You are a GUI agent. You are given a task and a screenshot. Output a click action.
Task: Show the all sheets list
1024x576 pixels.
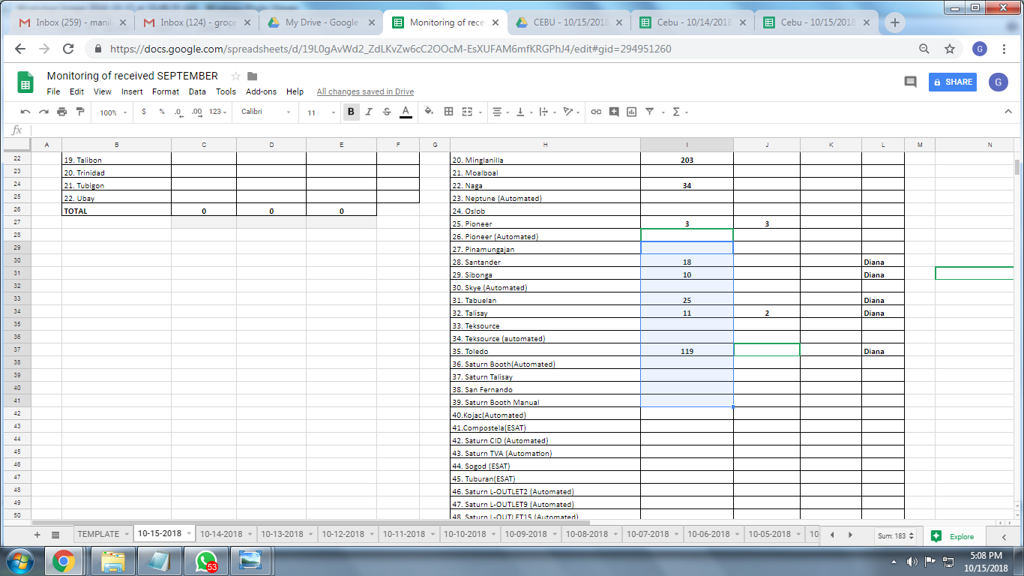click(x=55, y=535)
